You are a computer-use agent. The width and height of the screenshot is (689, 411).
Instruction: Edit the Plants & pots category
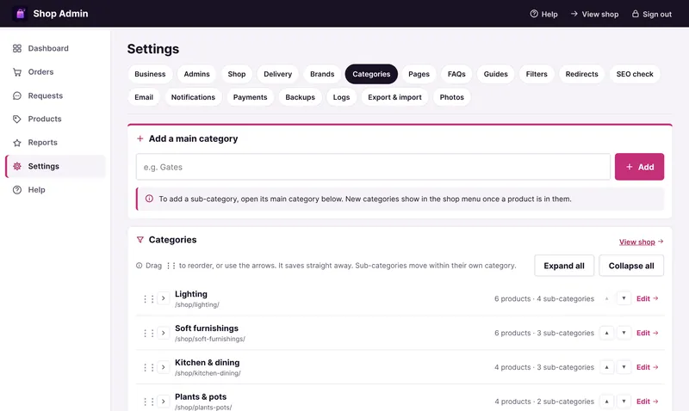pyautogui.click(x=648, y=402)
